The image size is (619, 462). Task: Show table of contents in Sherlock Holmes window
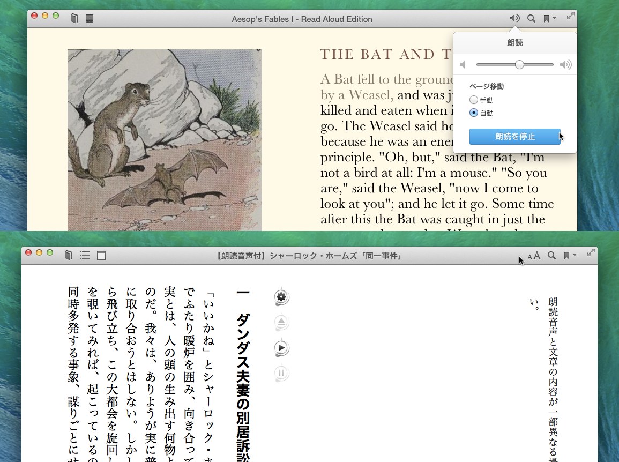click(x=85, y=256)
